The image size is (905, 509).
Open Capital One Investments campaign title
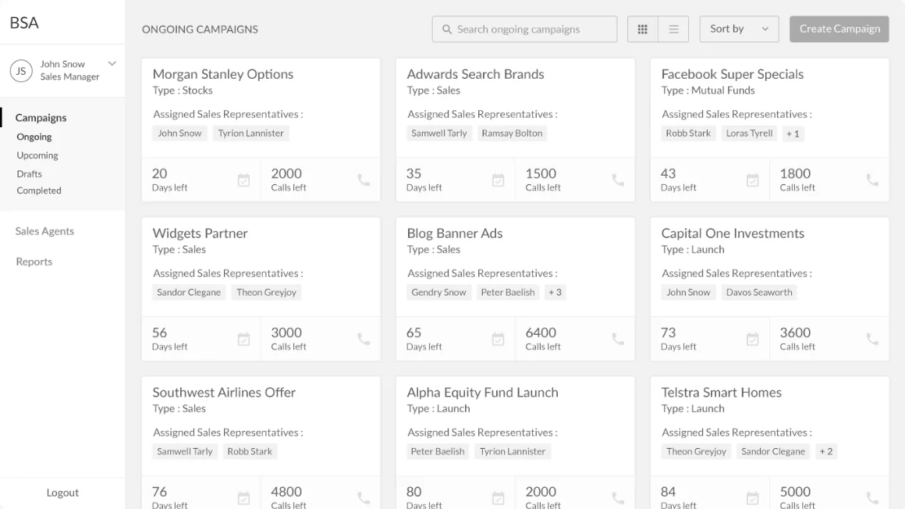733,233
